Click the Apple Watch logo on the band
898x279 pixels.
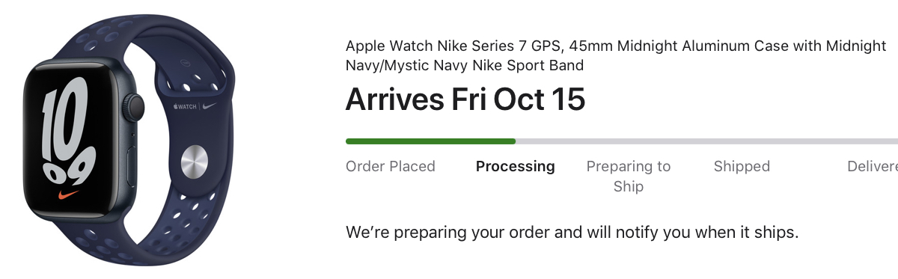[x=184, y=107]
